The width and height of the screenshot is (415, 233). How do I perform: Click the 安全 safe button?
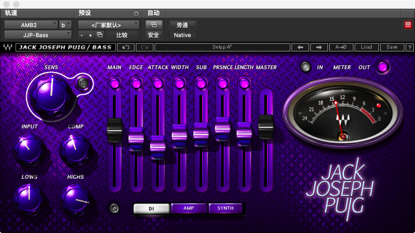(154, 35)
